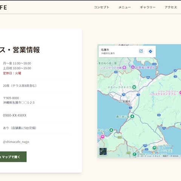The image size is (181, 181).
Task: Click the 森の湯公園 green pin
Action: tap(132, 116)
